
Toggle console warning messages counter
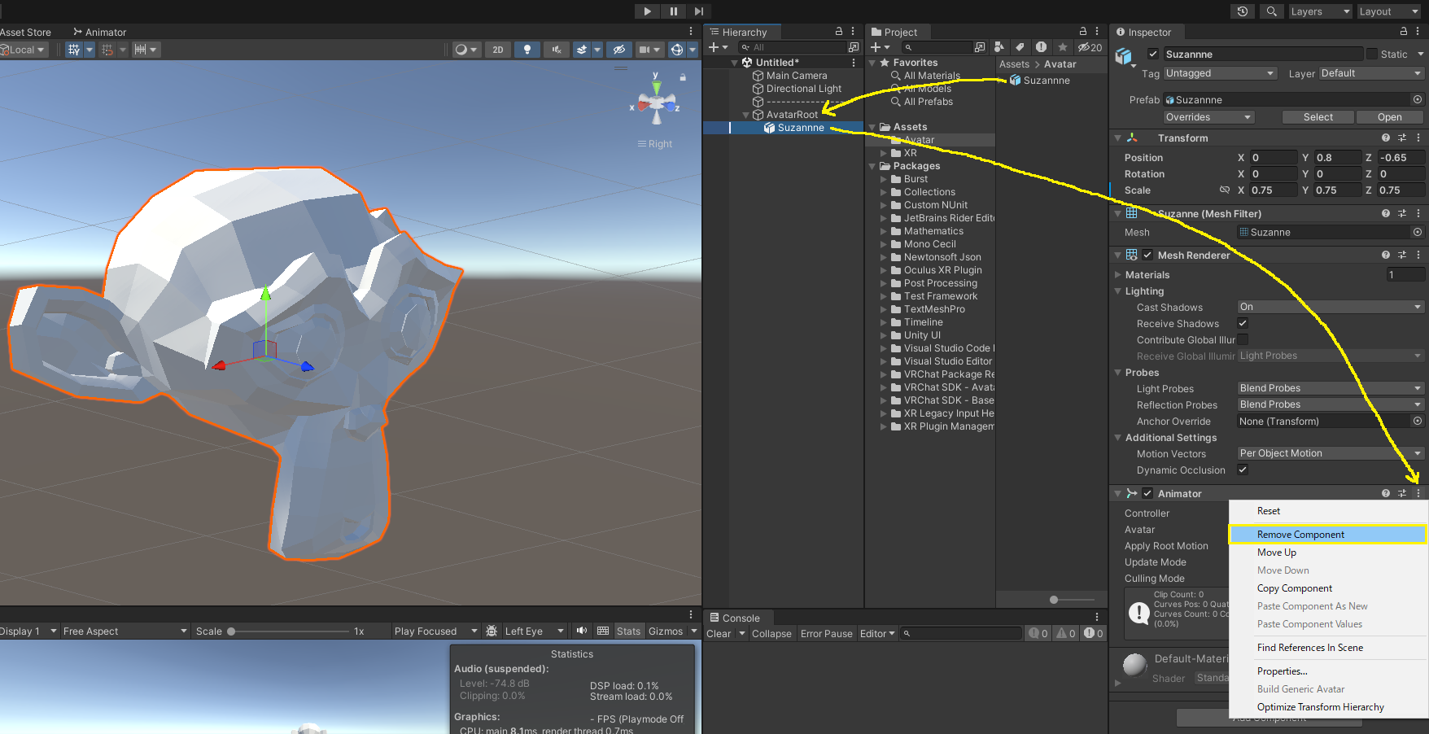[1066, 633]
